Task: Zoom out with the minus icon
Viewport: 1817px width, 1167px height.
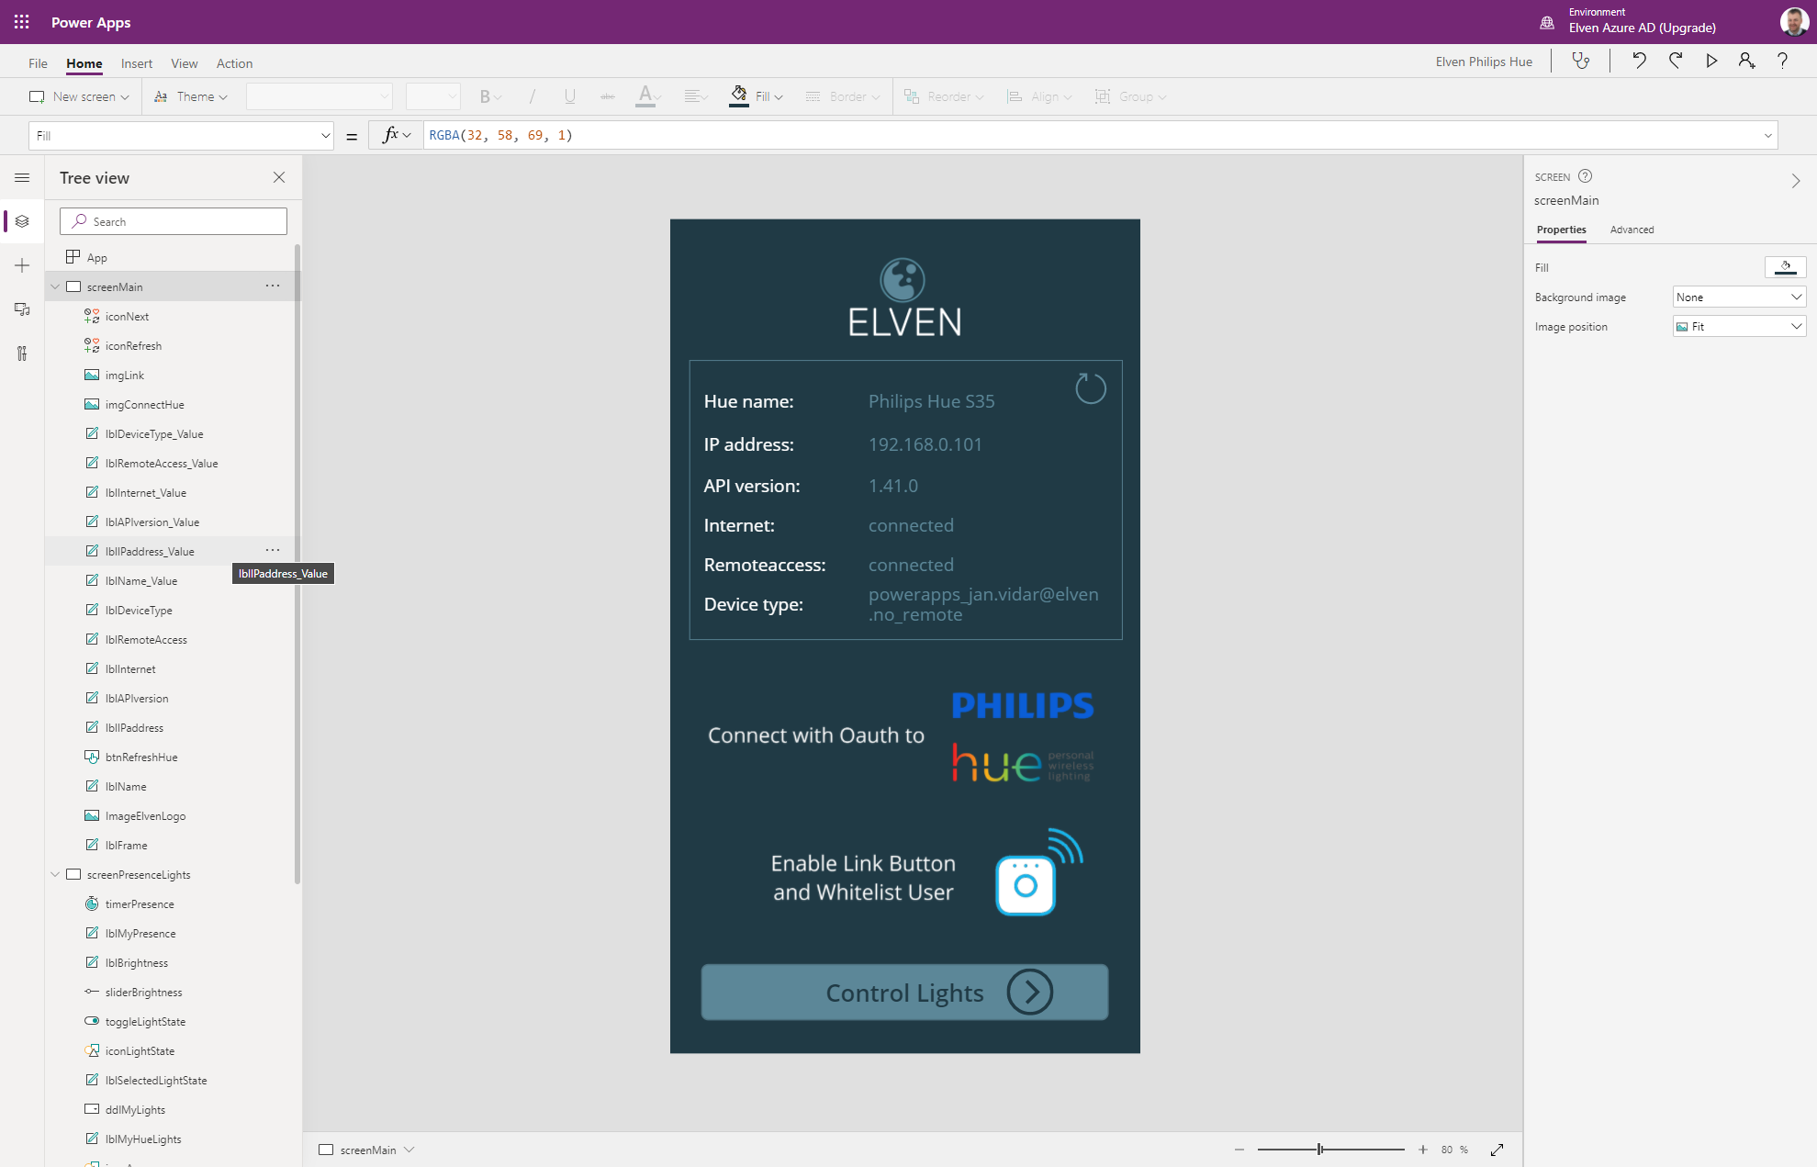Action: coord(1239,1150)
